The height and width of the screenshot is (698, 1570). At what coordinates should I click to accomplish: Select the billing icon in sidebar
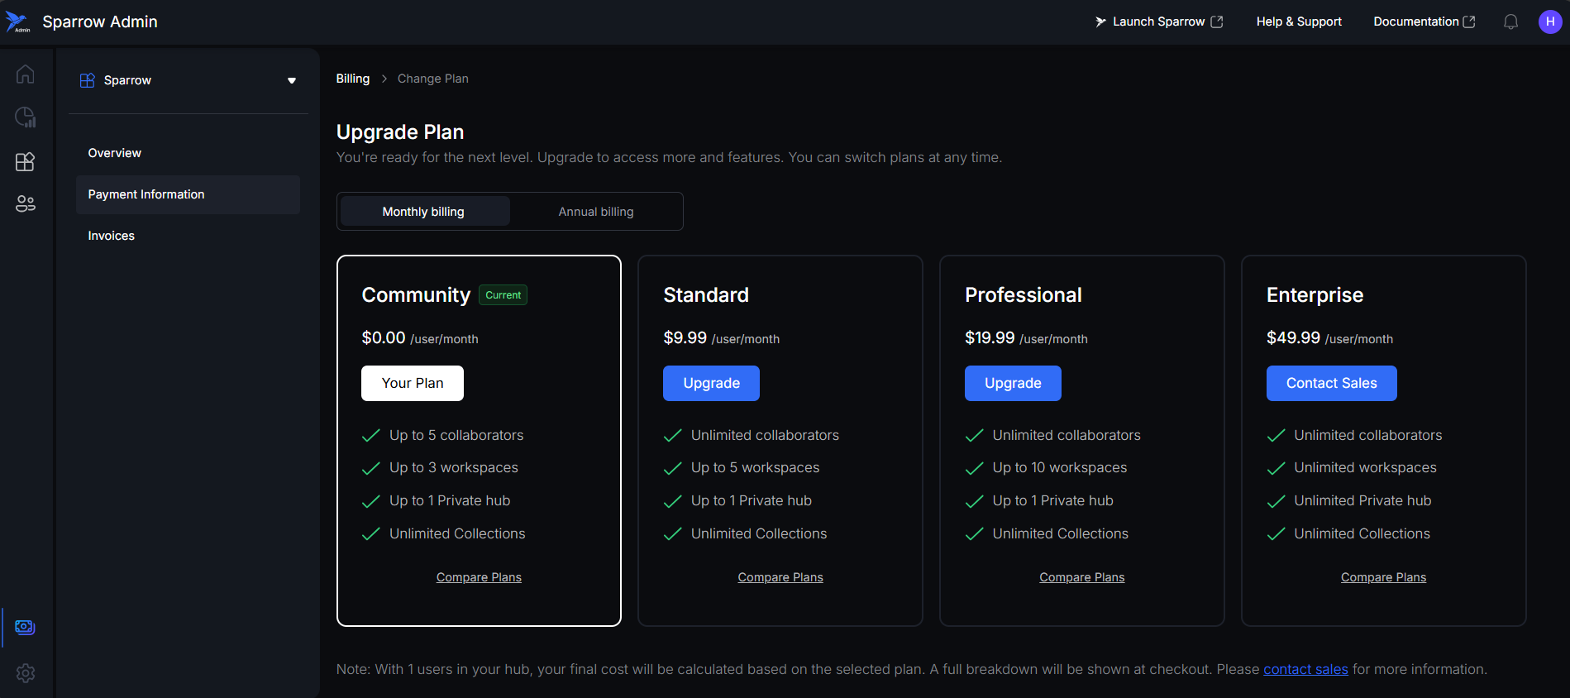[x=26, y=627]
